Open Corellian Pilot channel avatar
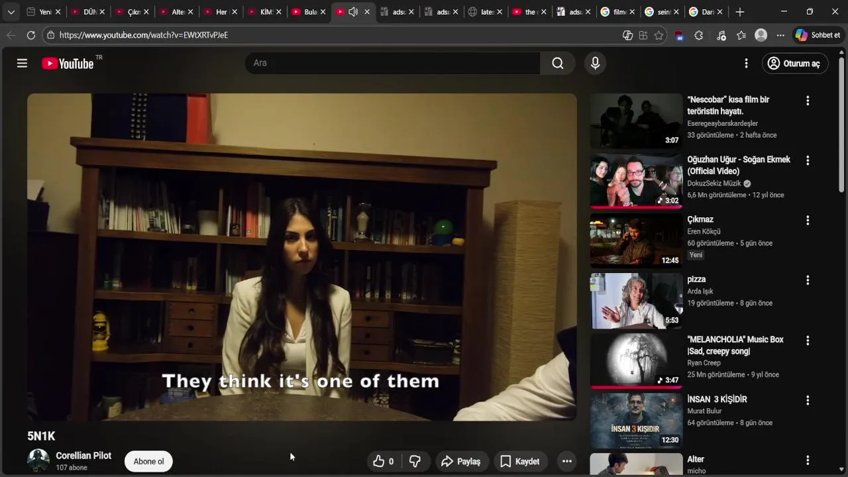Screen dimensions: 848x477 point(38,461)
